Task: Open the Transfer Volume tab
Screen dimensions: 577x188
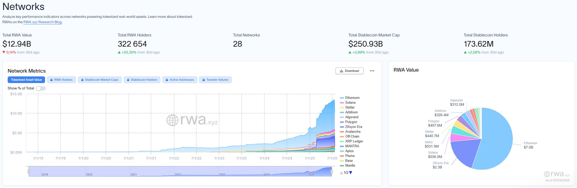Action: point(215,80)
